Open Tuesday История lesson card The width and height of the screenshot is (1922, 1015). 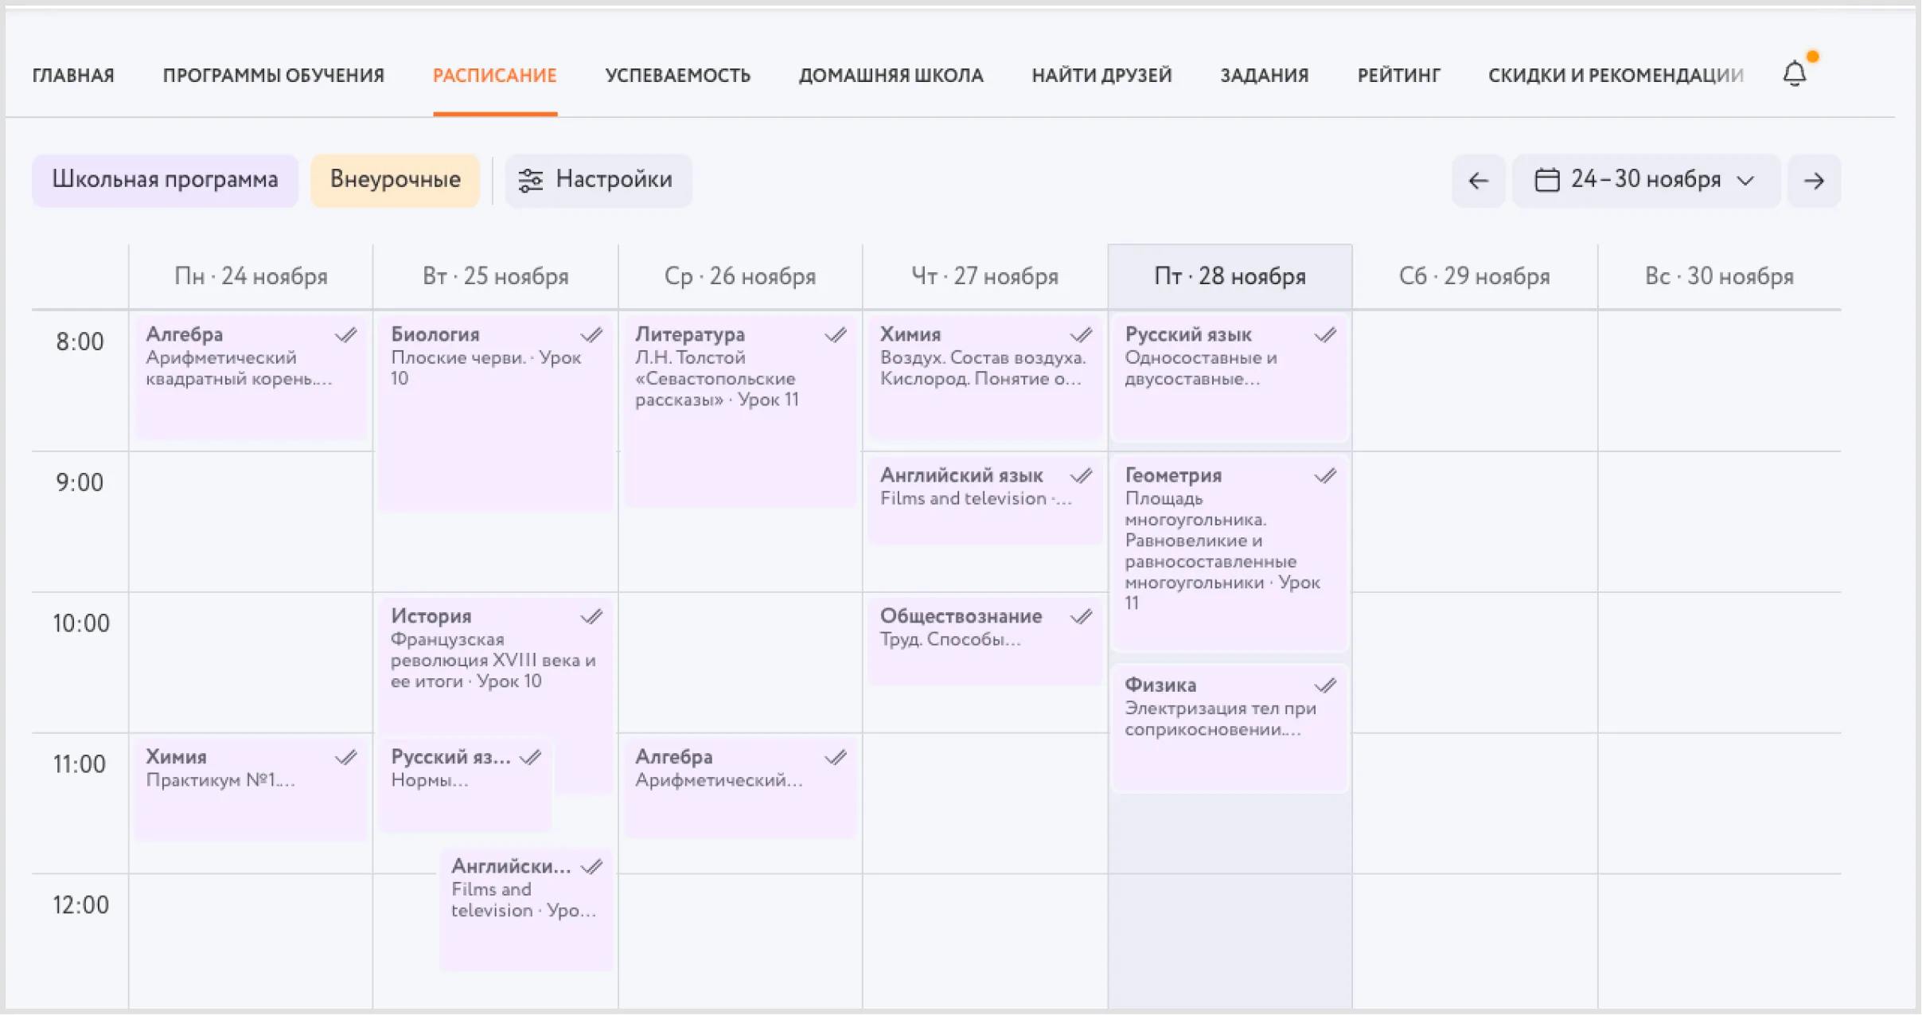coord(493,661)
